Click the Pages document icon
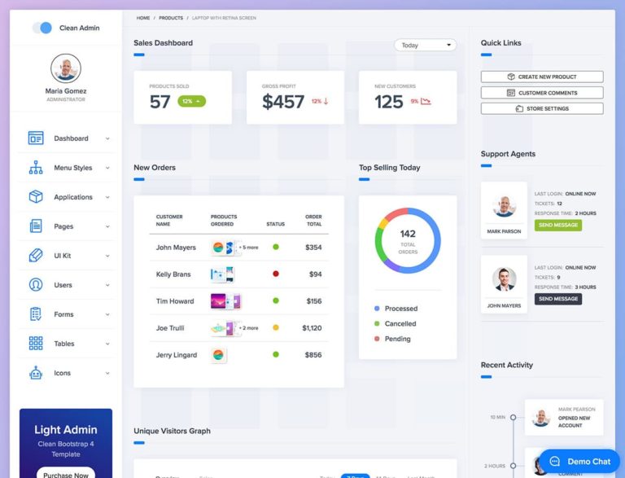Viewport: 625px width, 478px height. point(36,226)
